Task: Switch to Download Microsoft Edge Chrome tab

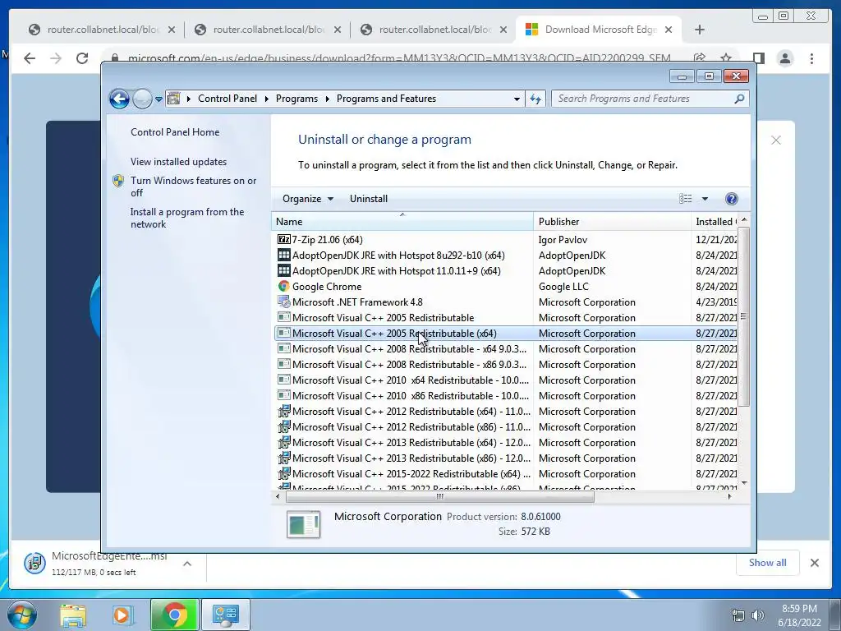Action: click(599, 30)
